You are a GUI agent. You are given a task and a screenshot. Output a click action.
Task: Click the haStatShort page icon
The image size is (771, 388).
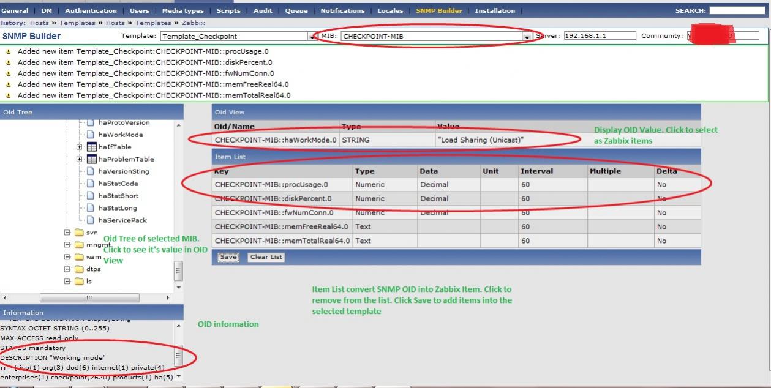tap(91, 196)
